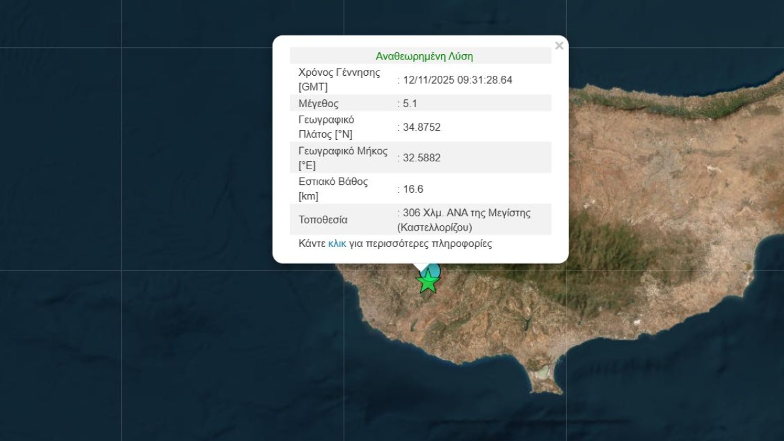Click the 'Χρόνος Γέννησης [GMT]' label

coord(338,80)
